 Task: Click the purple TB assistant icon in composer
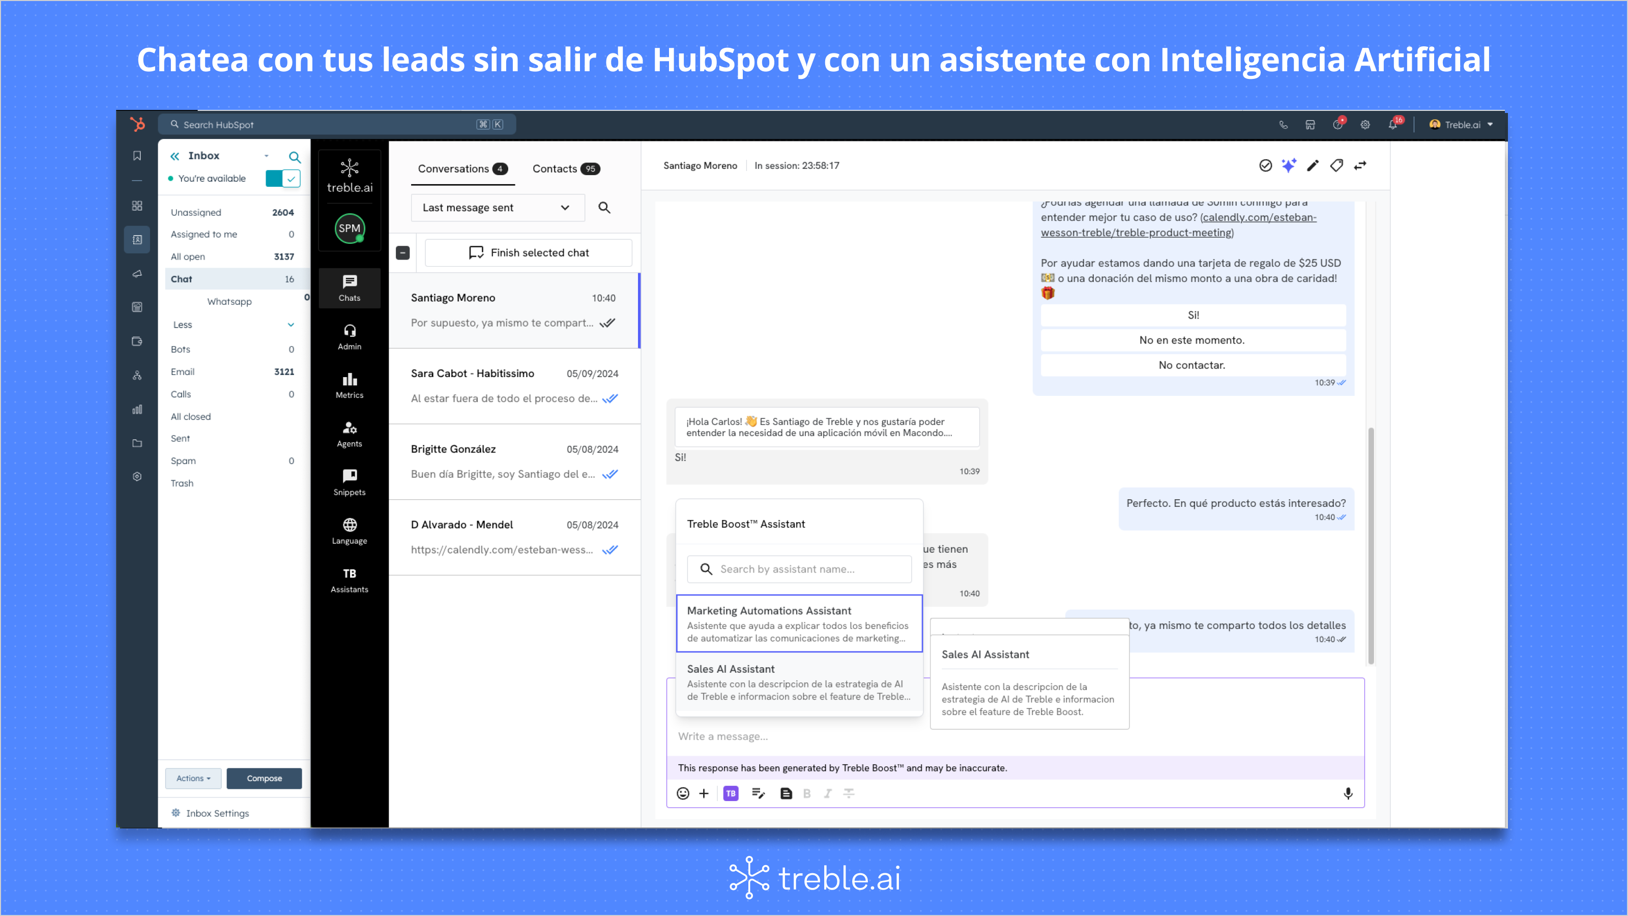coord(731,793)
